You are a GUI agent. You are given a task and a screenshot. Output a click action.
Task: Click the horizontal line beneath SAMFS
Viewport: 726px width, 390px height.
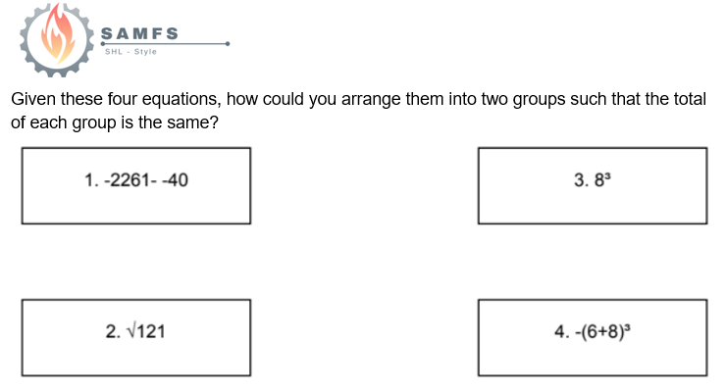tap(165, 44)
